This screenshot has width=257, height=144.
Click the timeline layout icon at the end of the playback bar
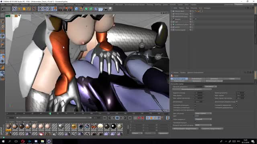coord(167,118)
